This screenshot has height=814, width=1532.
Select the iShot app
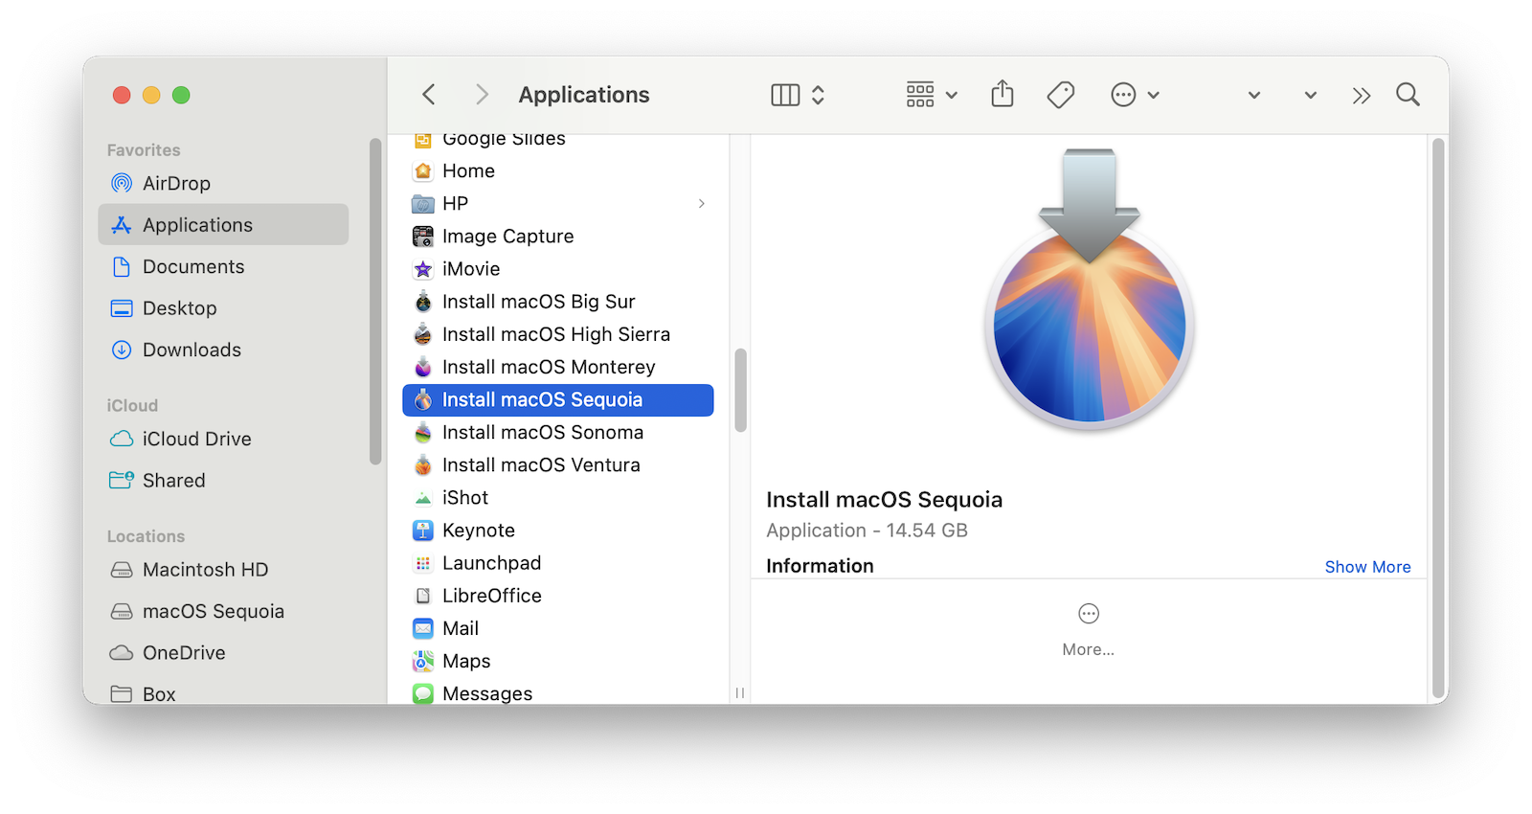(558, 497)
